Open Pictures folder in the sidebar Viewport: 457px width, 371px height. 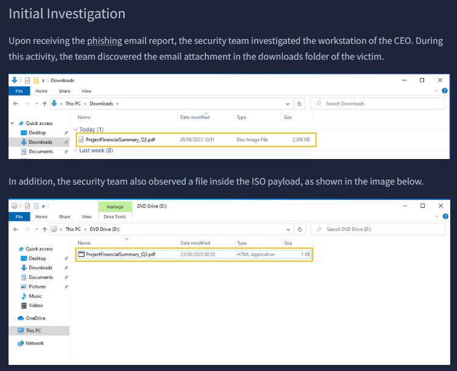pos(37,286)
